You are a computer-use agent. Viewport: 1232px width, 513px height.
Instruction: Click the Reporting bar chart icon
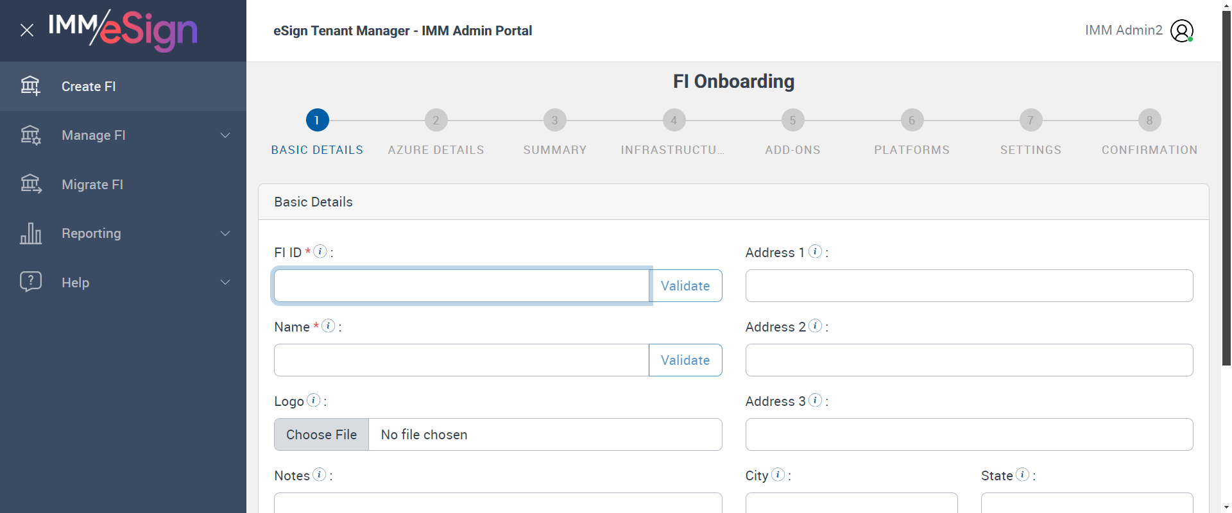click(30, 233)
